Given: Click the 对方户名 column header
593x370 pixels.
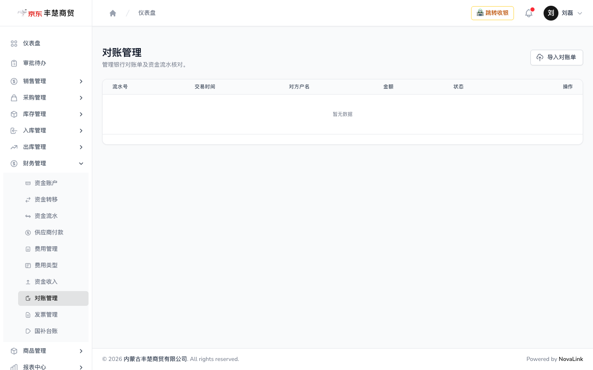Looking at the screenshot, I should (x=299, y=87).
